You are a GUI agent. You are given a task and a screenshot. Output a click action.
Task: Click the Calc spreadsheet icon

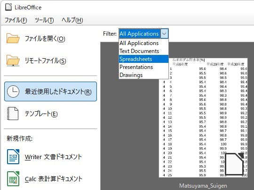coord(13,179)
